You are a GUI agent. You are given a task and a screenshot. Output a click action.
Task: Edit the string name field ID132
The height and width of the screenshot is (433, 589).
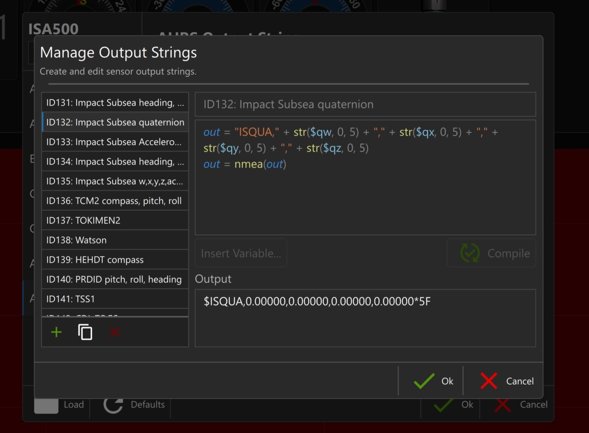pos(365,104)
